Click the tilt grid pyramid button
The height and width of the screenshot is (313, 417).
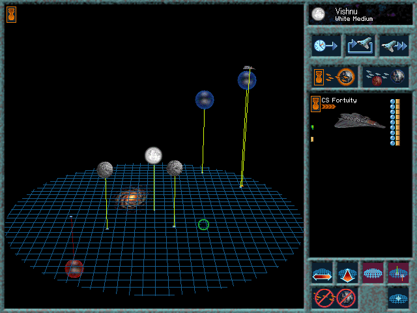[x=347, y=273]
